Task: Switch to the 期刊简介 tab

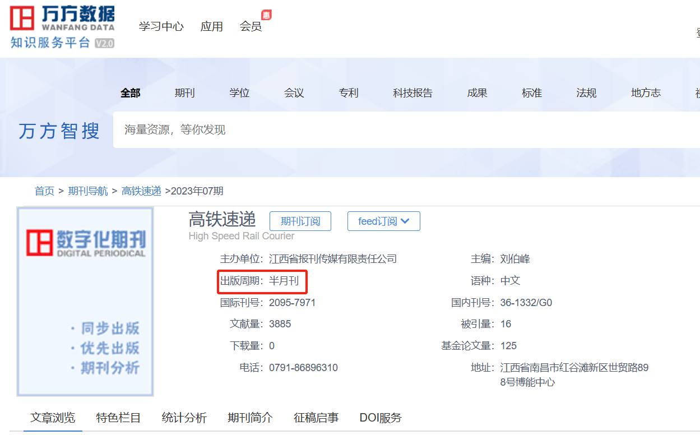Action: point(250,418)
